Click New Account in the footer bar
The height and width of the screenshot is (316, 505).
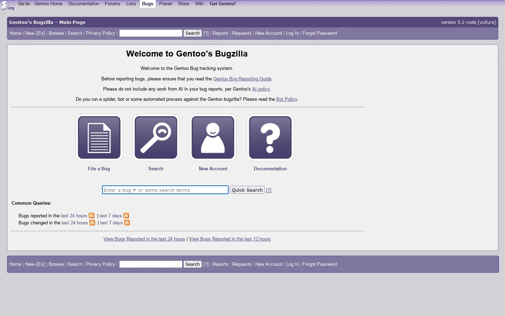pyautogui.click(x=269, y=264)
